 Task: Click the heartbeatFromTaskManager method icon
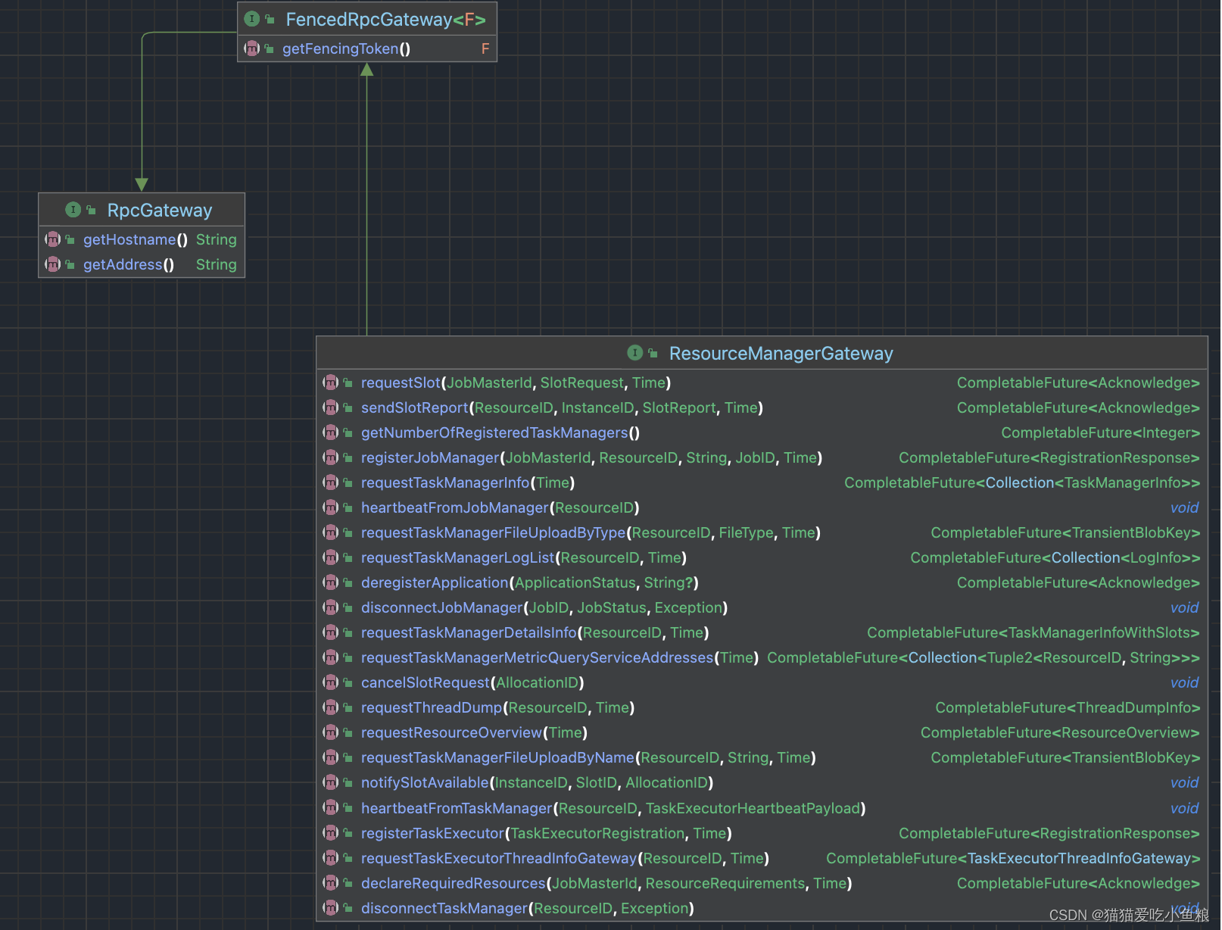(331, 808)
